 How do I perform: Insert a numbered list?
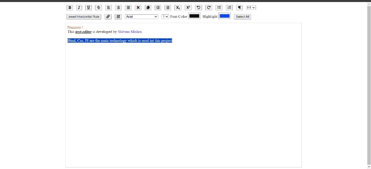229,7
